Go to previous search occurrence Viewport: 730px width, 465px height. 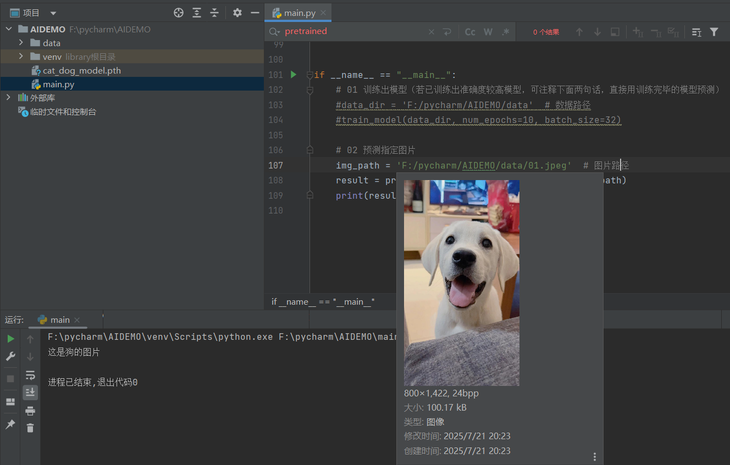pos(579,32)
